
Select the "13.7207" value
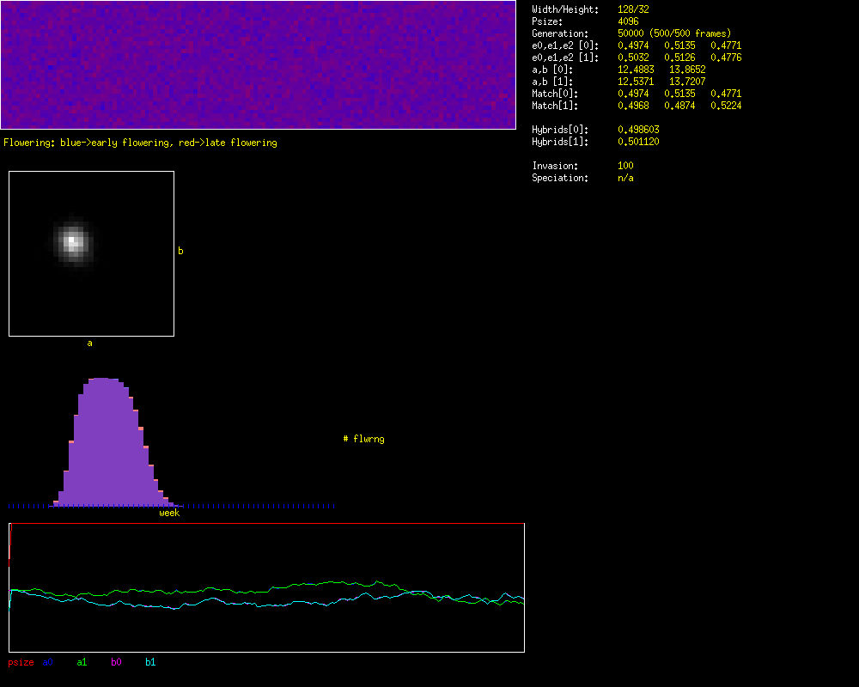(687, 82)
